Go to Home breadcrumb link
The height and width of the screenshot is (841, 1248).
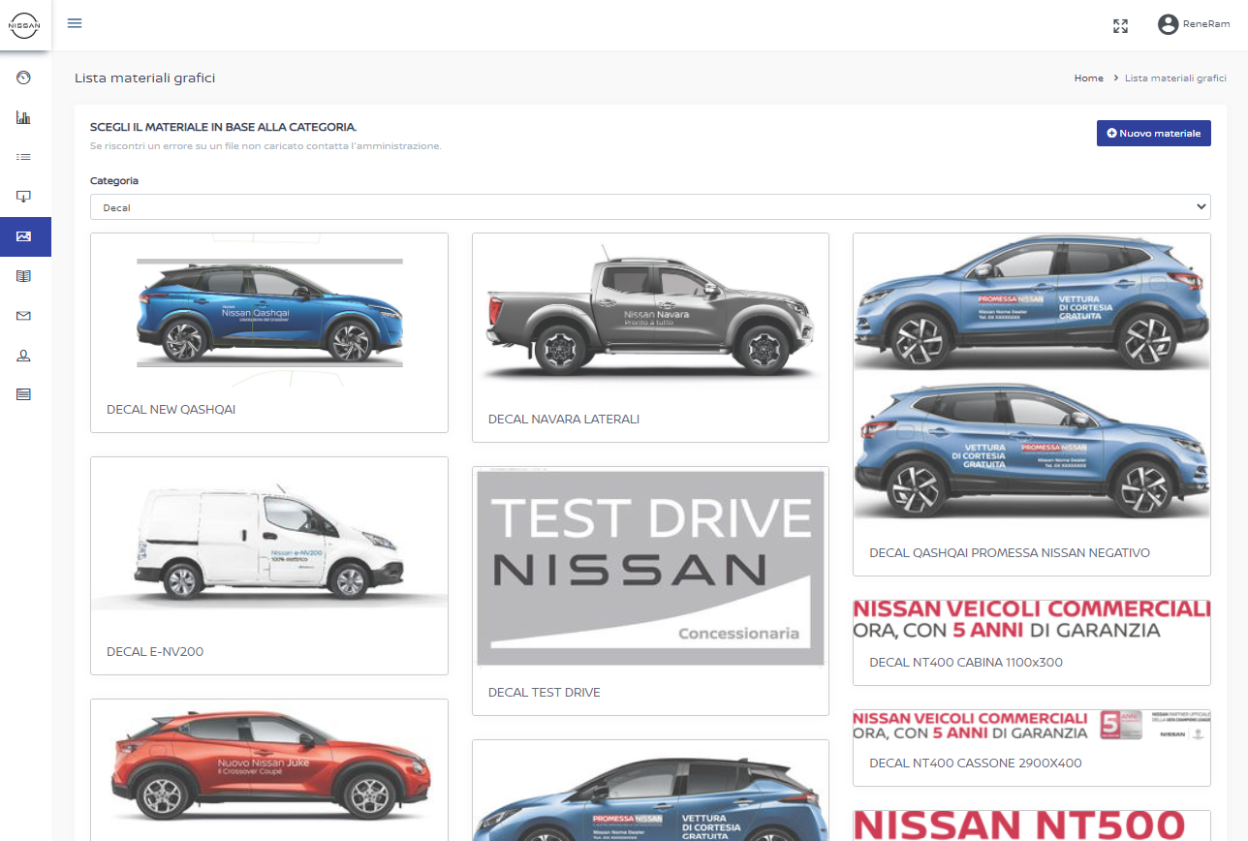pyautogui.click(x=1088, y=78)
